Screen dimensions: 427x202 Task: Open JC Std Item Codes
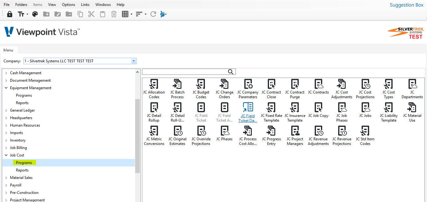tap(365, 136)
